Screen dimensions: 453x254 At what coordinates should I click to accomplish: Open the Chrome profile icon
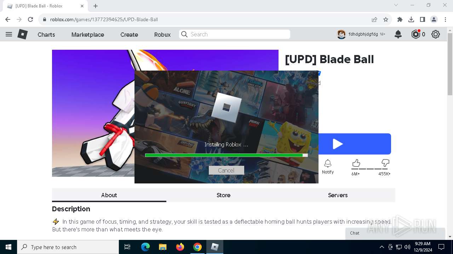434,19
